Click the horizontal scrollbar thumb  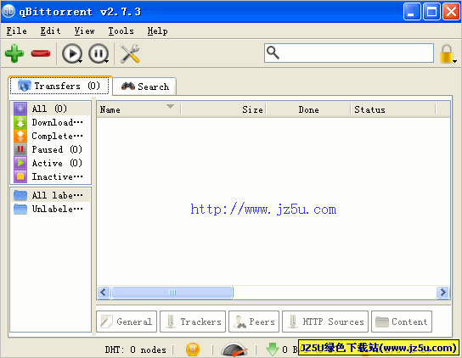(x=172, y=292)
